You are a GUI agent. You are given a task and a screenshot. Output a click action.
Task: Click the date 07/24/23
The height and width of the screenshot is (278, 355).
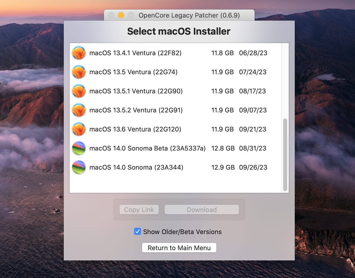tap(253, 72)
